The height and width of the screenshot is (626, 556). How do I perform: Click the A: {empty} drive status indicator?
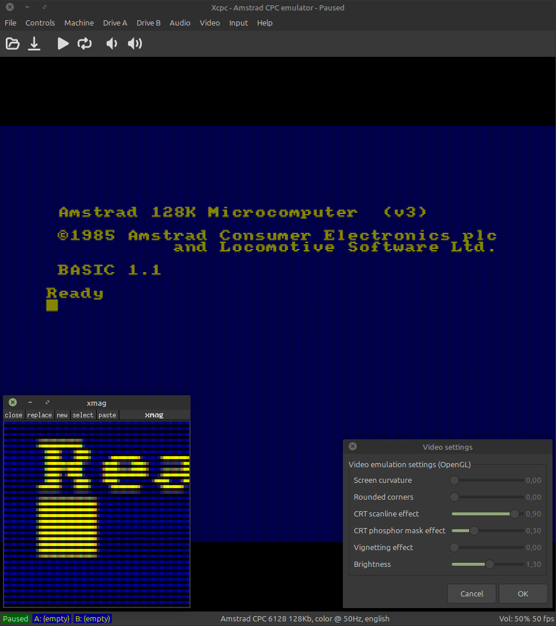tap(51, 619)
